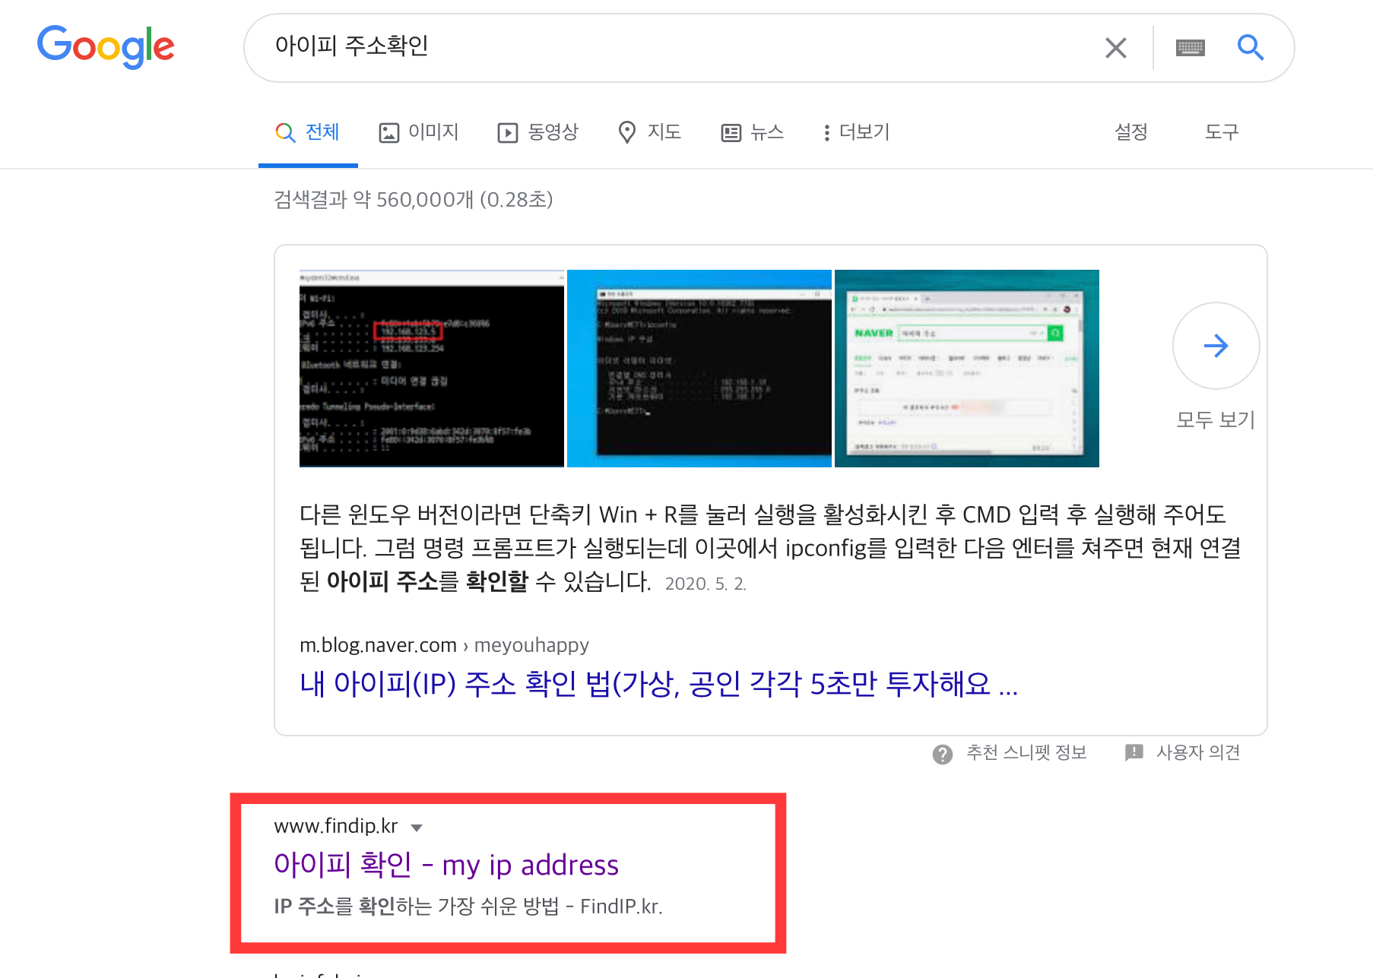1373x978 pixels.
Task: Switch to the 이미지 tab
Action: click(x=419, y=132)
